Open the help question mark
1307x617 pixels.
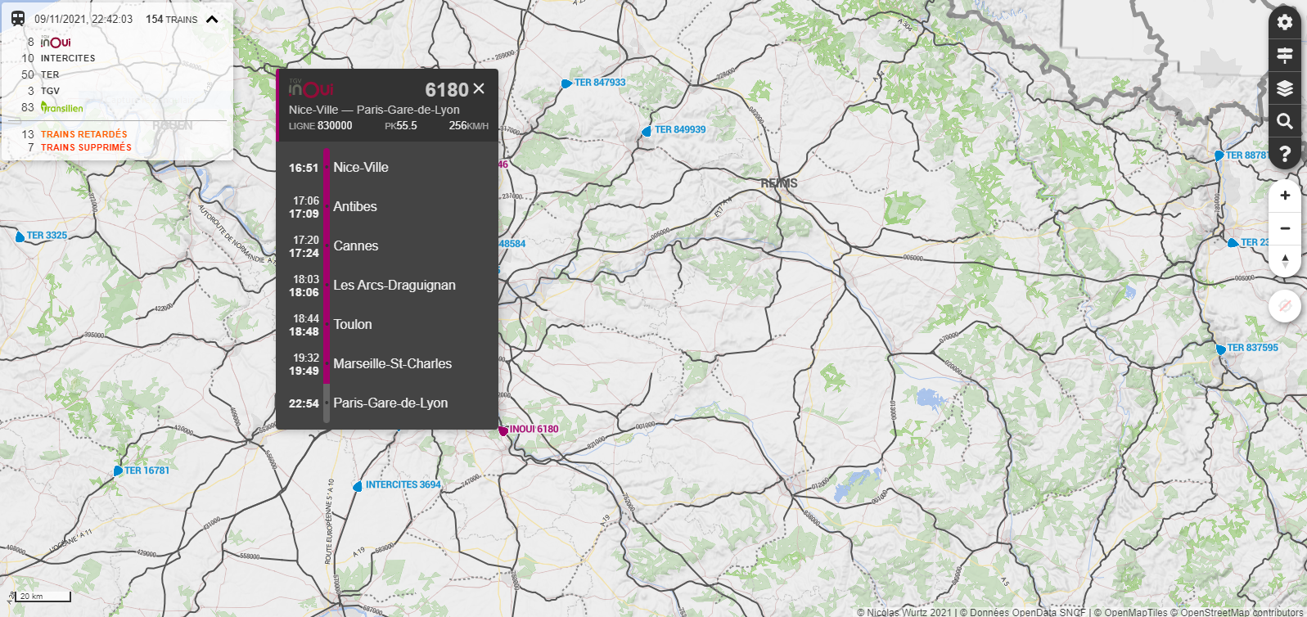coord(1285,154)
